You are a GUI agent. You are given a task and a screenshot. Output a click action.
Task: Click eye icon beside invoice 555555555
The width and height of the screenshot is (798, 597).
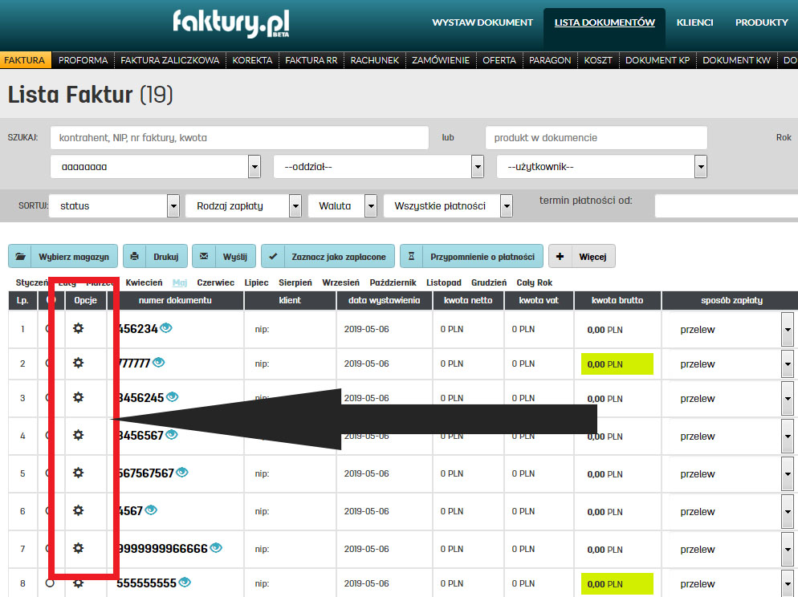(x=185, y=583)
